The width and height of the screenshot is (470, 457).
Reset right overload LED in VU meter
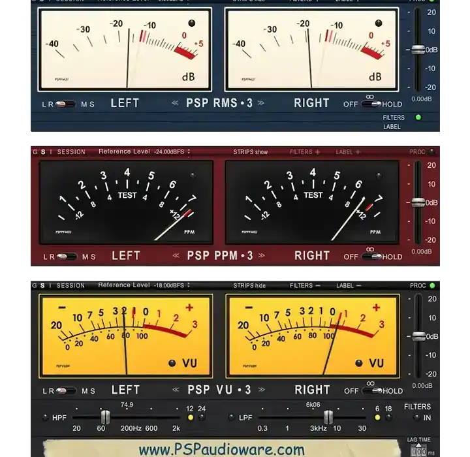click(x=359, y=363)
